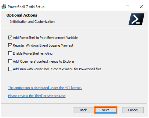Open the ThirdPartyNotices.txt link
Screen dimensions: 149x118
pyautogui.click(x=37, y=96)
